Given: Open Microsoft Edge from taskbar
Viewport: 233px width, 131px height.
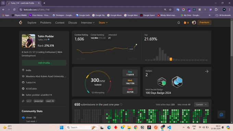Looking at the screenshot, I should click(x=109, y=128).
